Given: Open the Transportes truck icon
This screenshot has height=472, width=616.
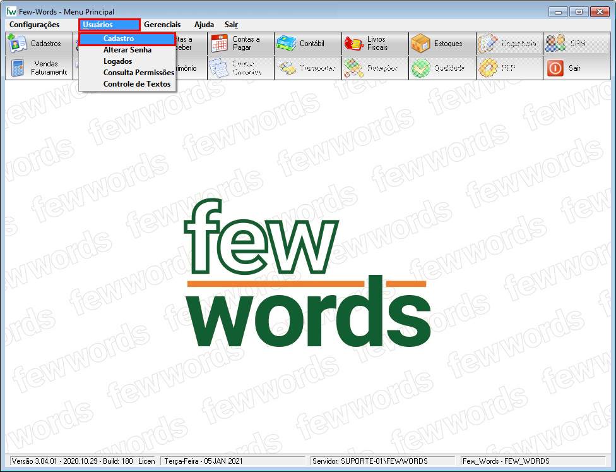Looking at the screenshot, I should click(x=286, y=68).
